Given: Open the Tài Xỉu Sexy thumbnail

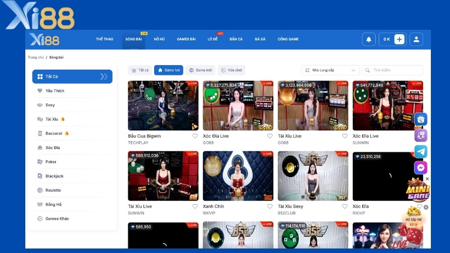Looking at the screenshot, I should 313,176.
